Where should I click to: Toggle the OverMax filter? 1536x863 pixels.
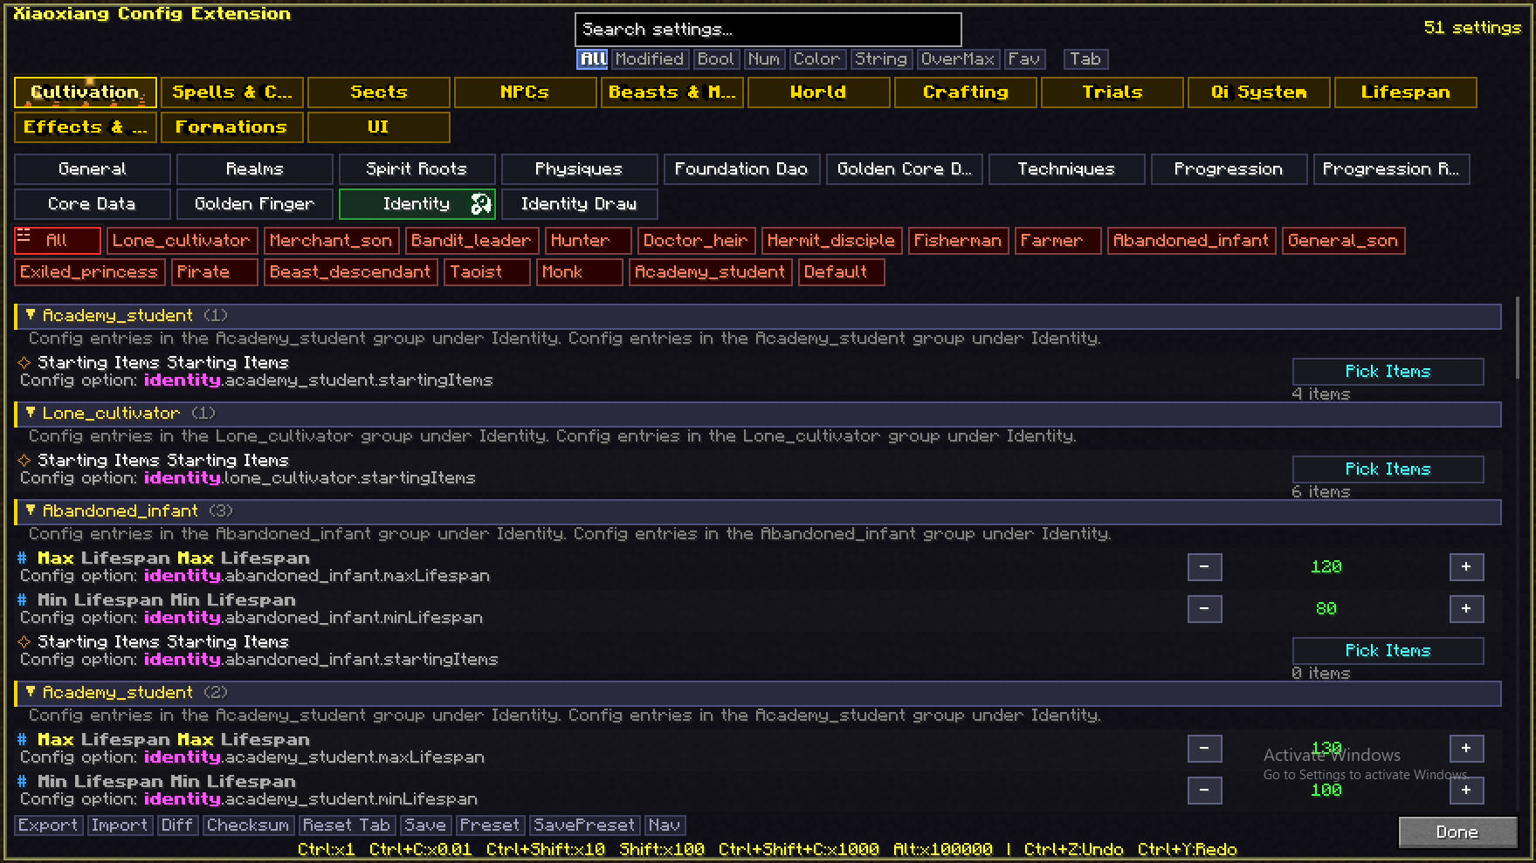(957, 59)
